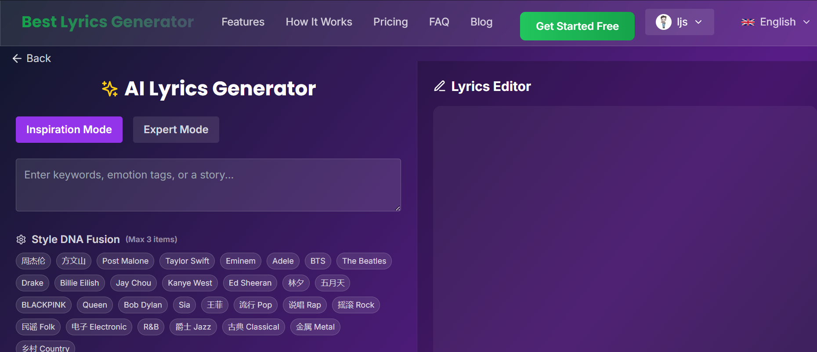Viewport: 817px width, 352px height.
Task: Pick the Bob Dylan style tag
Action: point(143,305)
